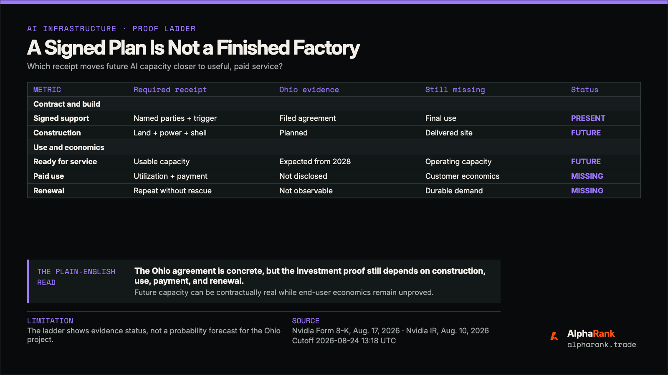Select the Required receipt column header
This screenshot has height=375, width=668.
click(x=170, y=90)
